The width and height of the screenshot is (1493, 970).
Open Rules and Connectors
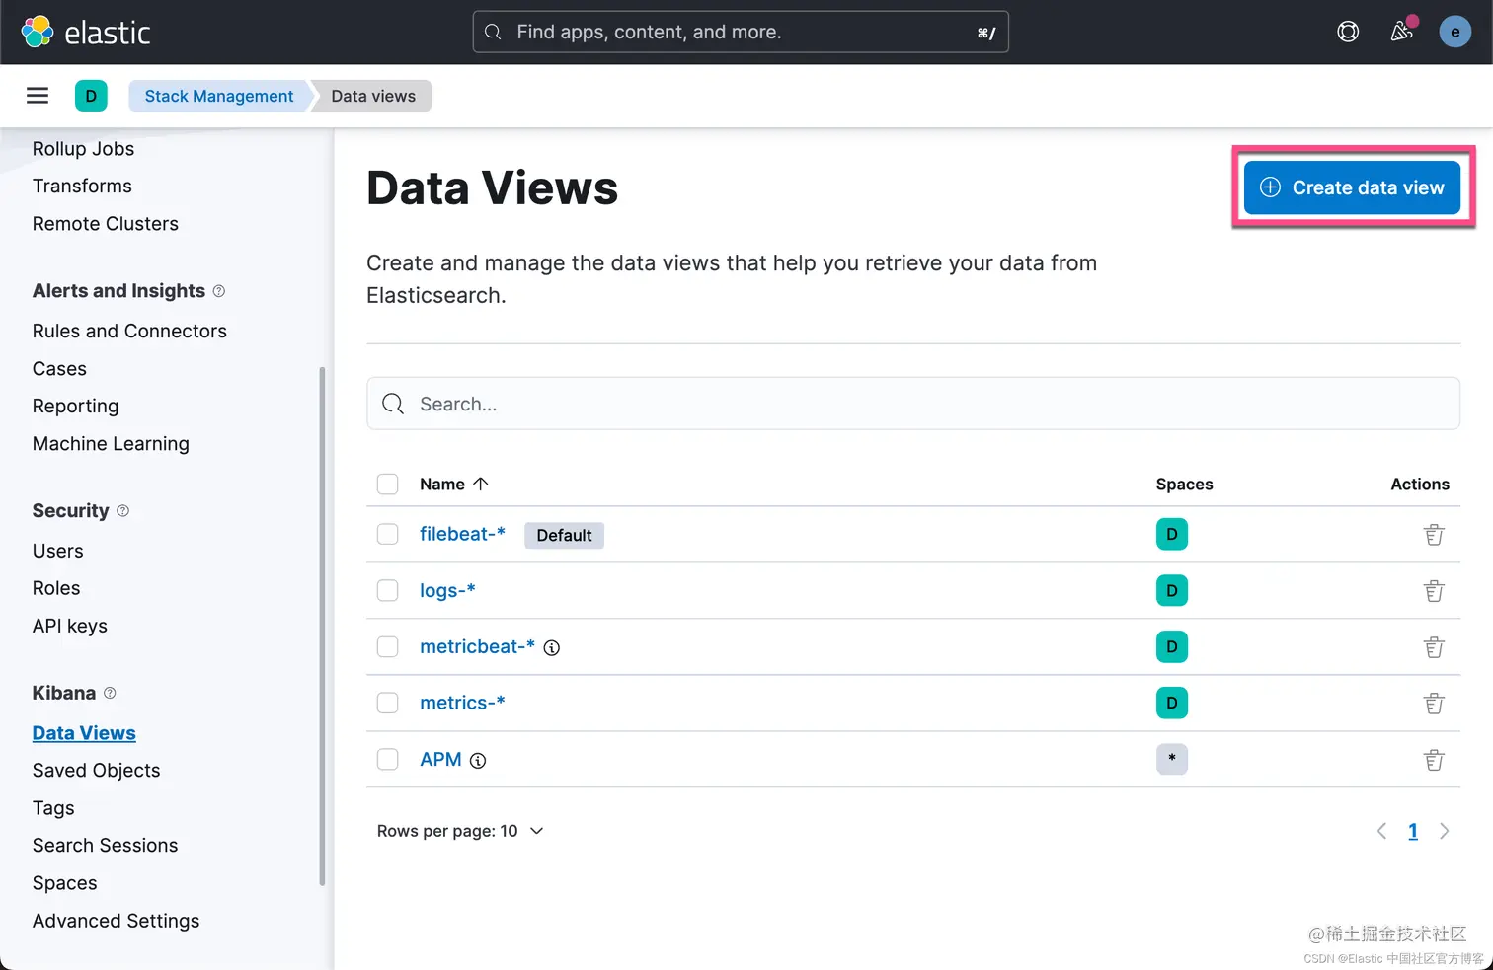[129, 332]
